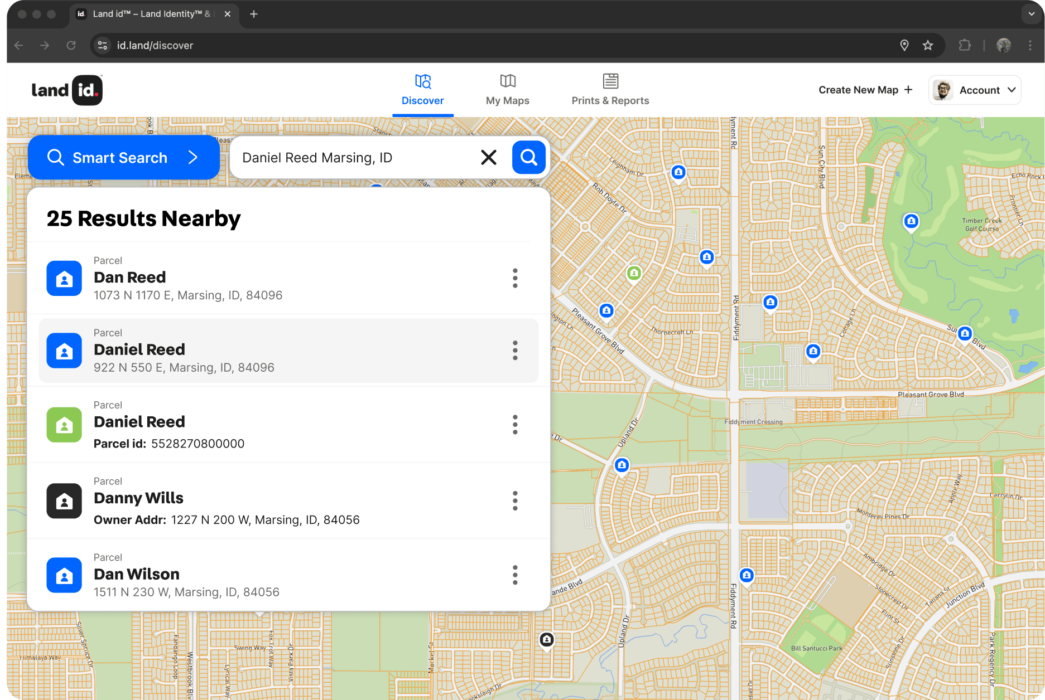
Task: Click the black parcel marker near Upland Dr
Action: 547,640
